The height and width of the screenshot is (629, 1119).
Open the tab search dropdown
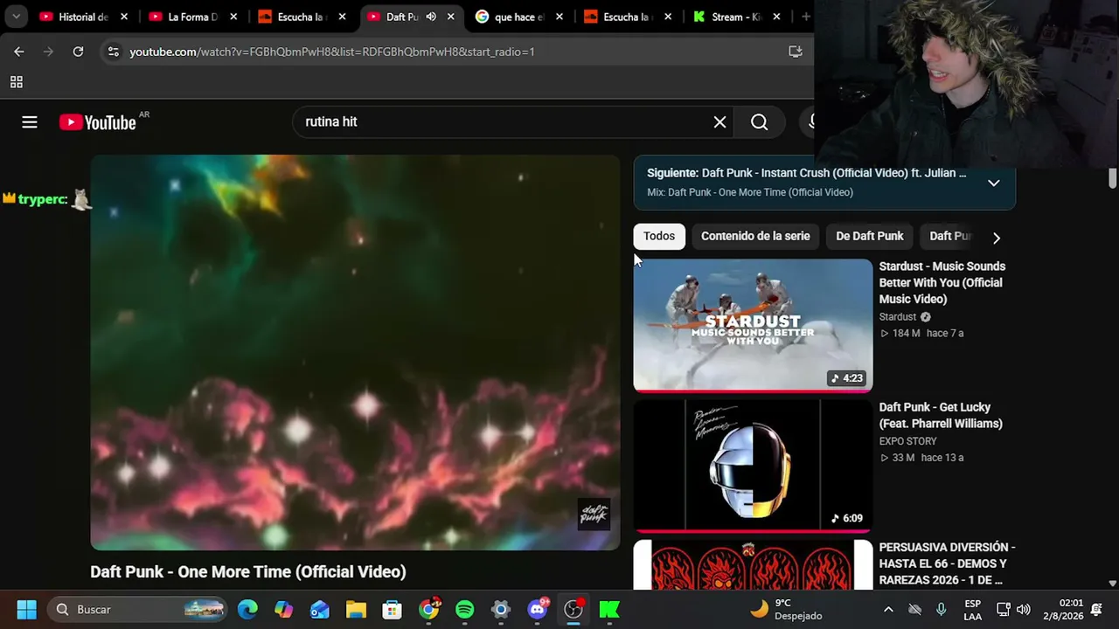pos(16,17)
